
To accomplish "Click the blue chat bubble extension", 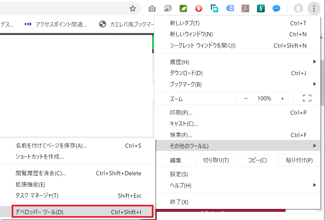I will [276, 8].
